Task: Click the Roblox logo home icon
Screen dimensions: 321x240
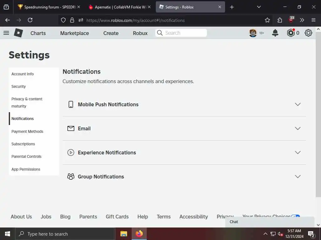Action: [x=18, y=33]
